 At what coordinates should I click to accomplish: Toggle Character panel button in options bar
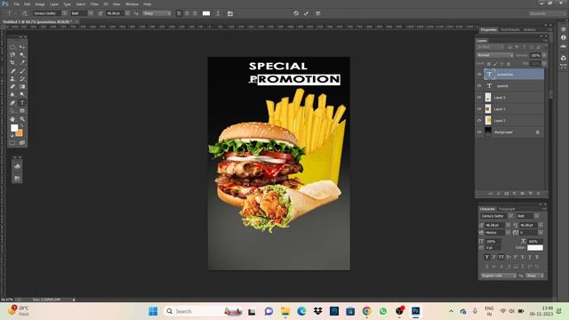pyautogui.click(x=230, y=13)
